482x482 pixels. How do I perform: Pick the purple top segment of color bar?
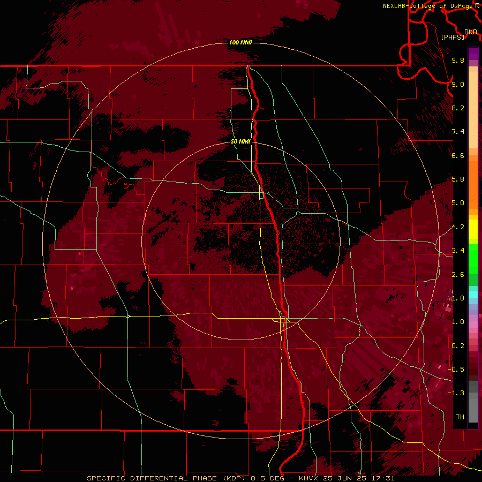(x=473, y=54)
